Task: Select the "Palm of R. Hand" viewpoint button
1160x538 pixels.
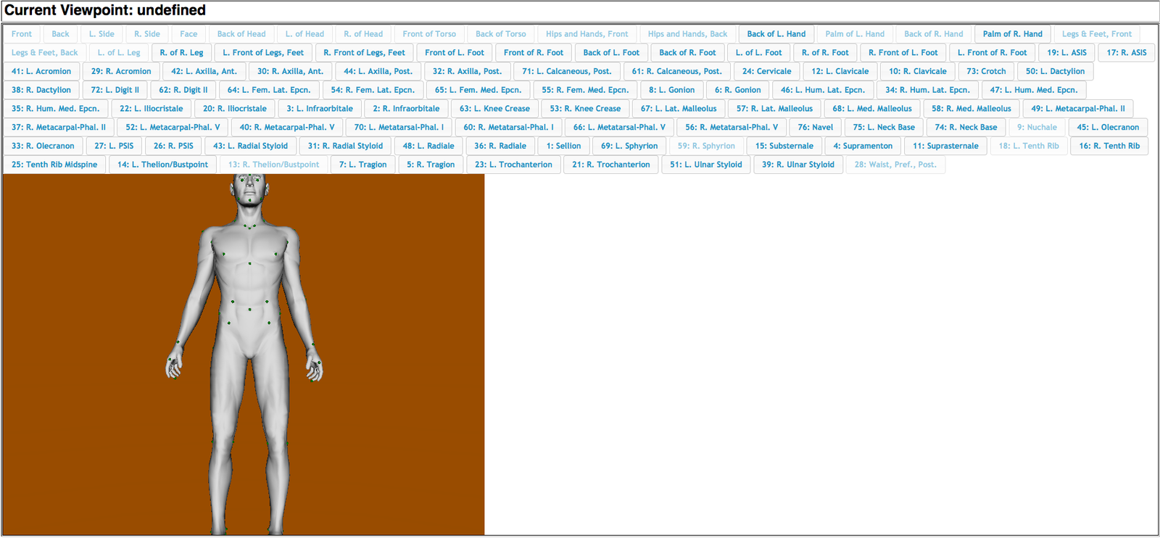Action: tap(1012, 34)
